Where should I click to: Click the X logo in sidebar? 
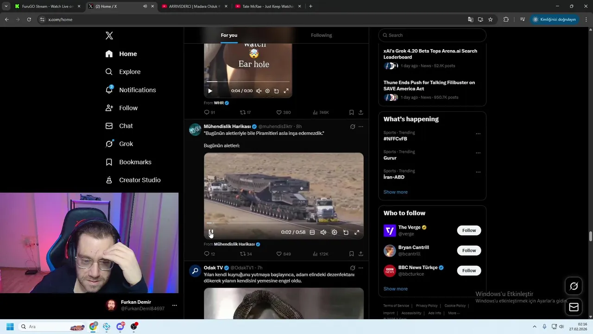coord(109,36)
